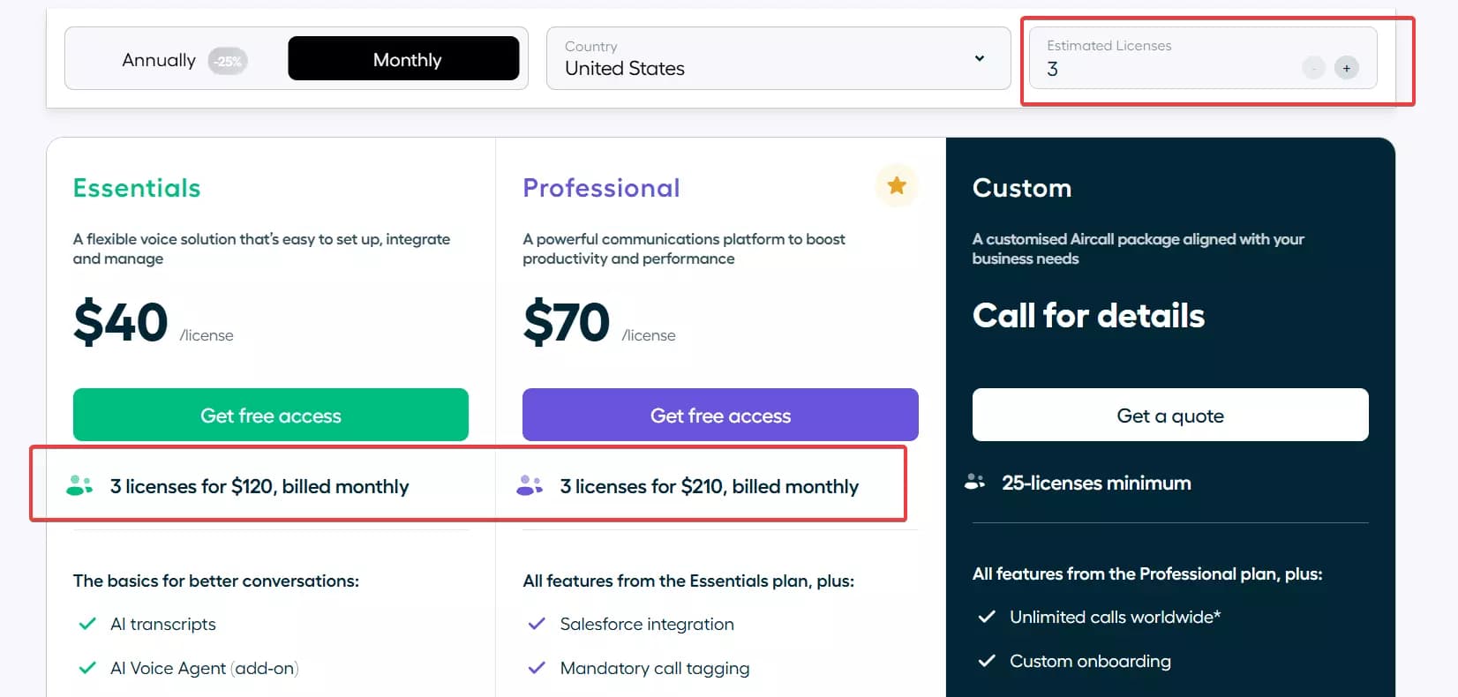
Task: Click Get free access for Professional
Action: pos(719,415)
